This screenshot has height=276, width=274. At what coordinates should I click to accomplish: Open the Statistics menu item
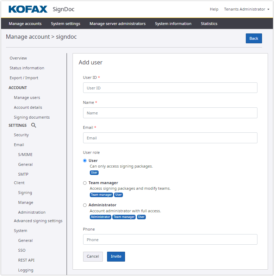coord(209,24)
